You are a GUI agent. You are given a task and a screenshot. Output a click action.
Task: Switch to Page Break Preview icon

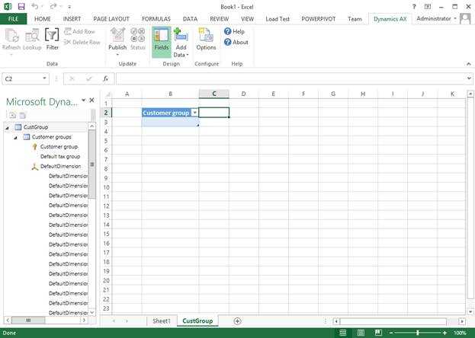click(x=378, y=333)
